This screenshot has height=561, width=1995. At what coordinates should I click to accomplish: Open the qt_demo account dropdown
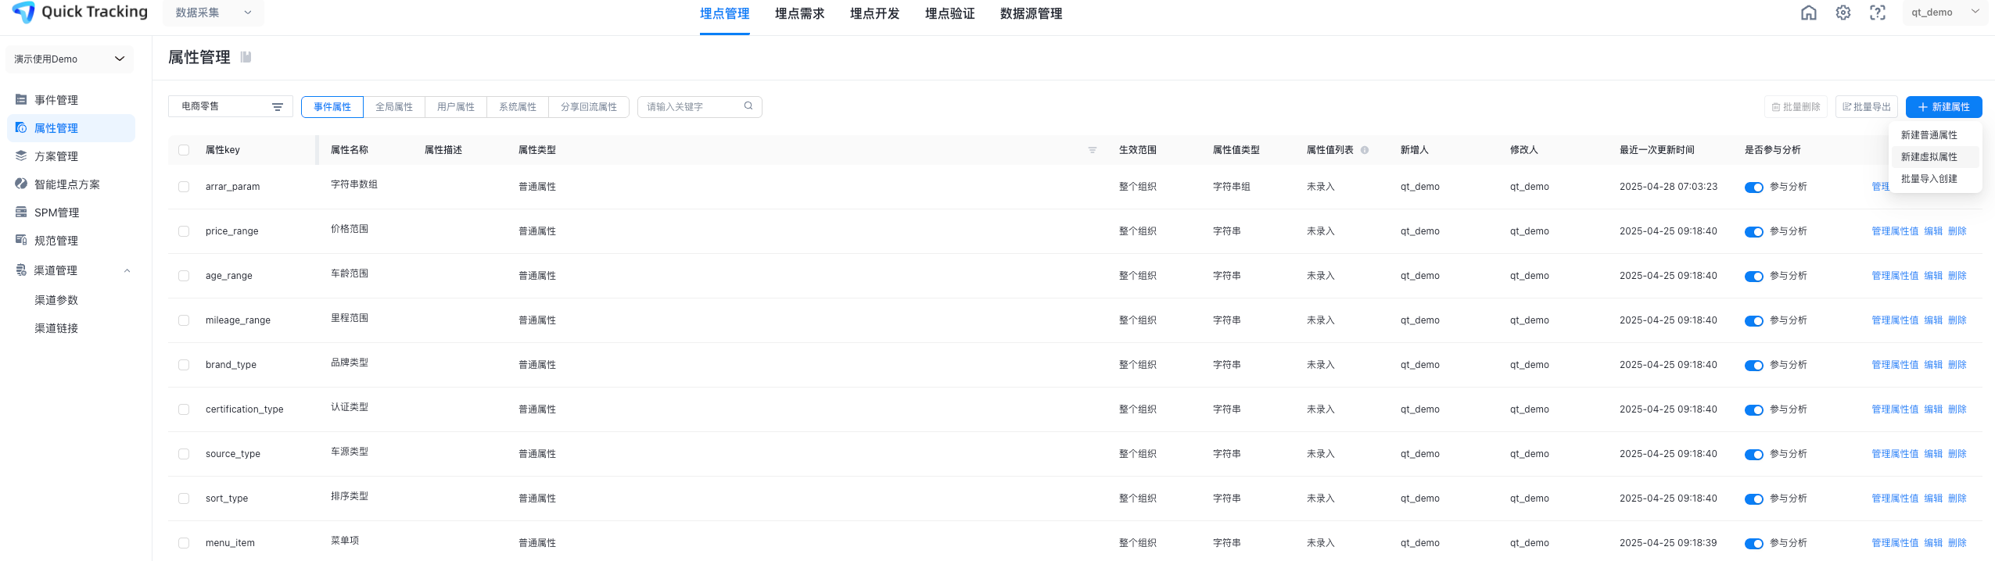point(1945,13)
